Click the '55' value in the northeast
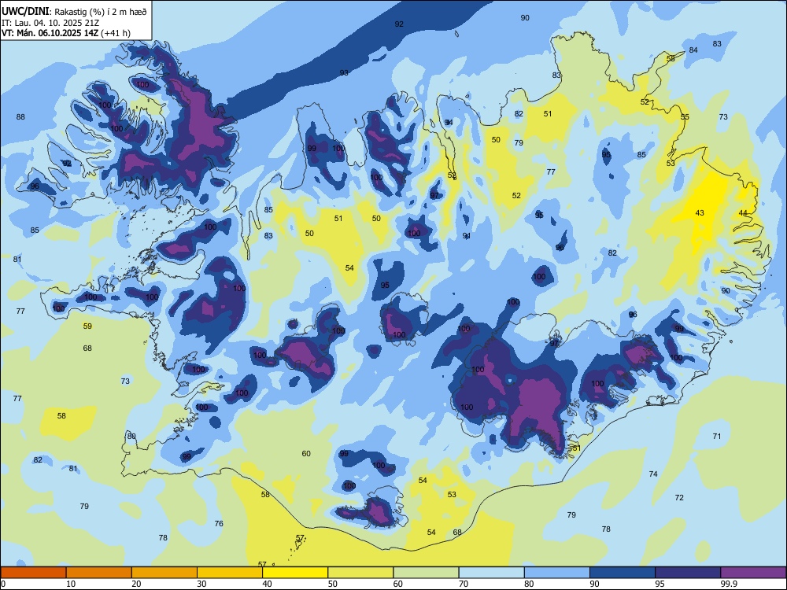 point(685,117)
